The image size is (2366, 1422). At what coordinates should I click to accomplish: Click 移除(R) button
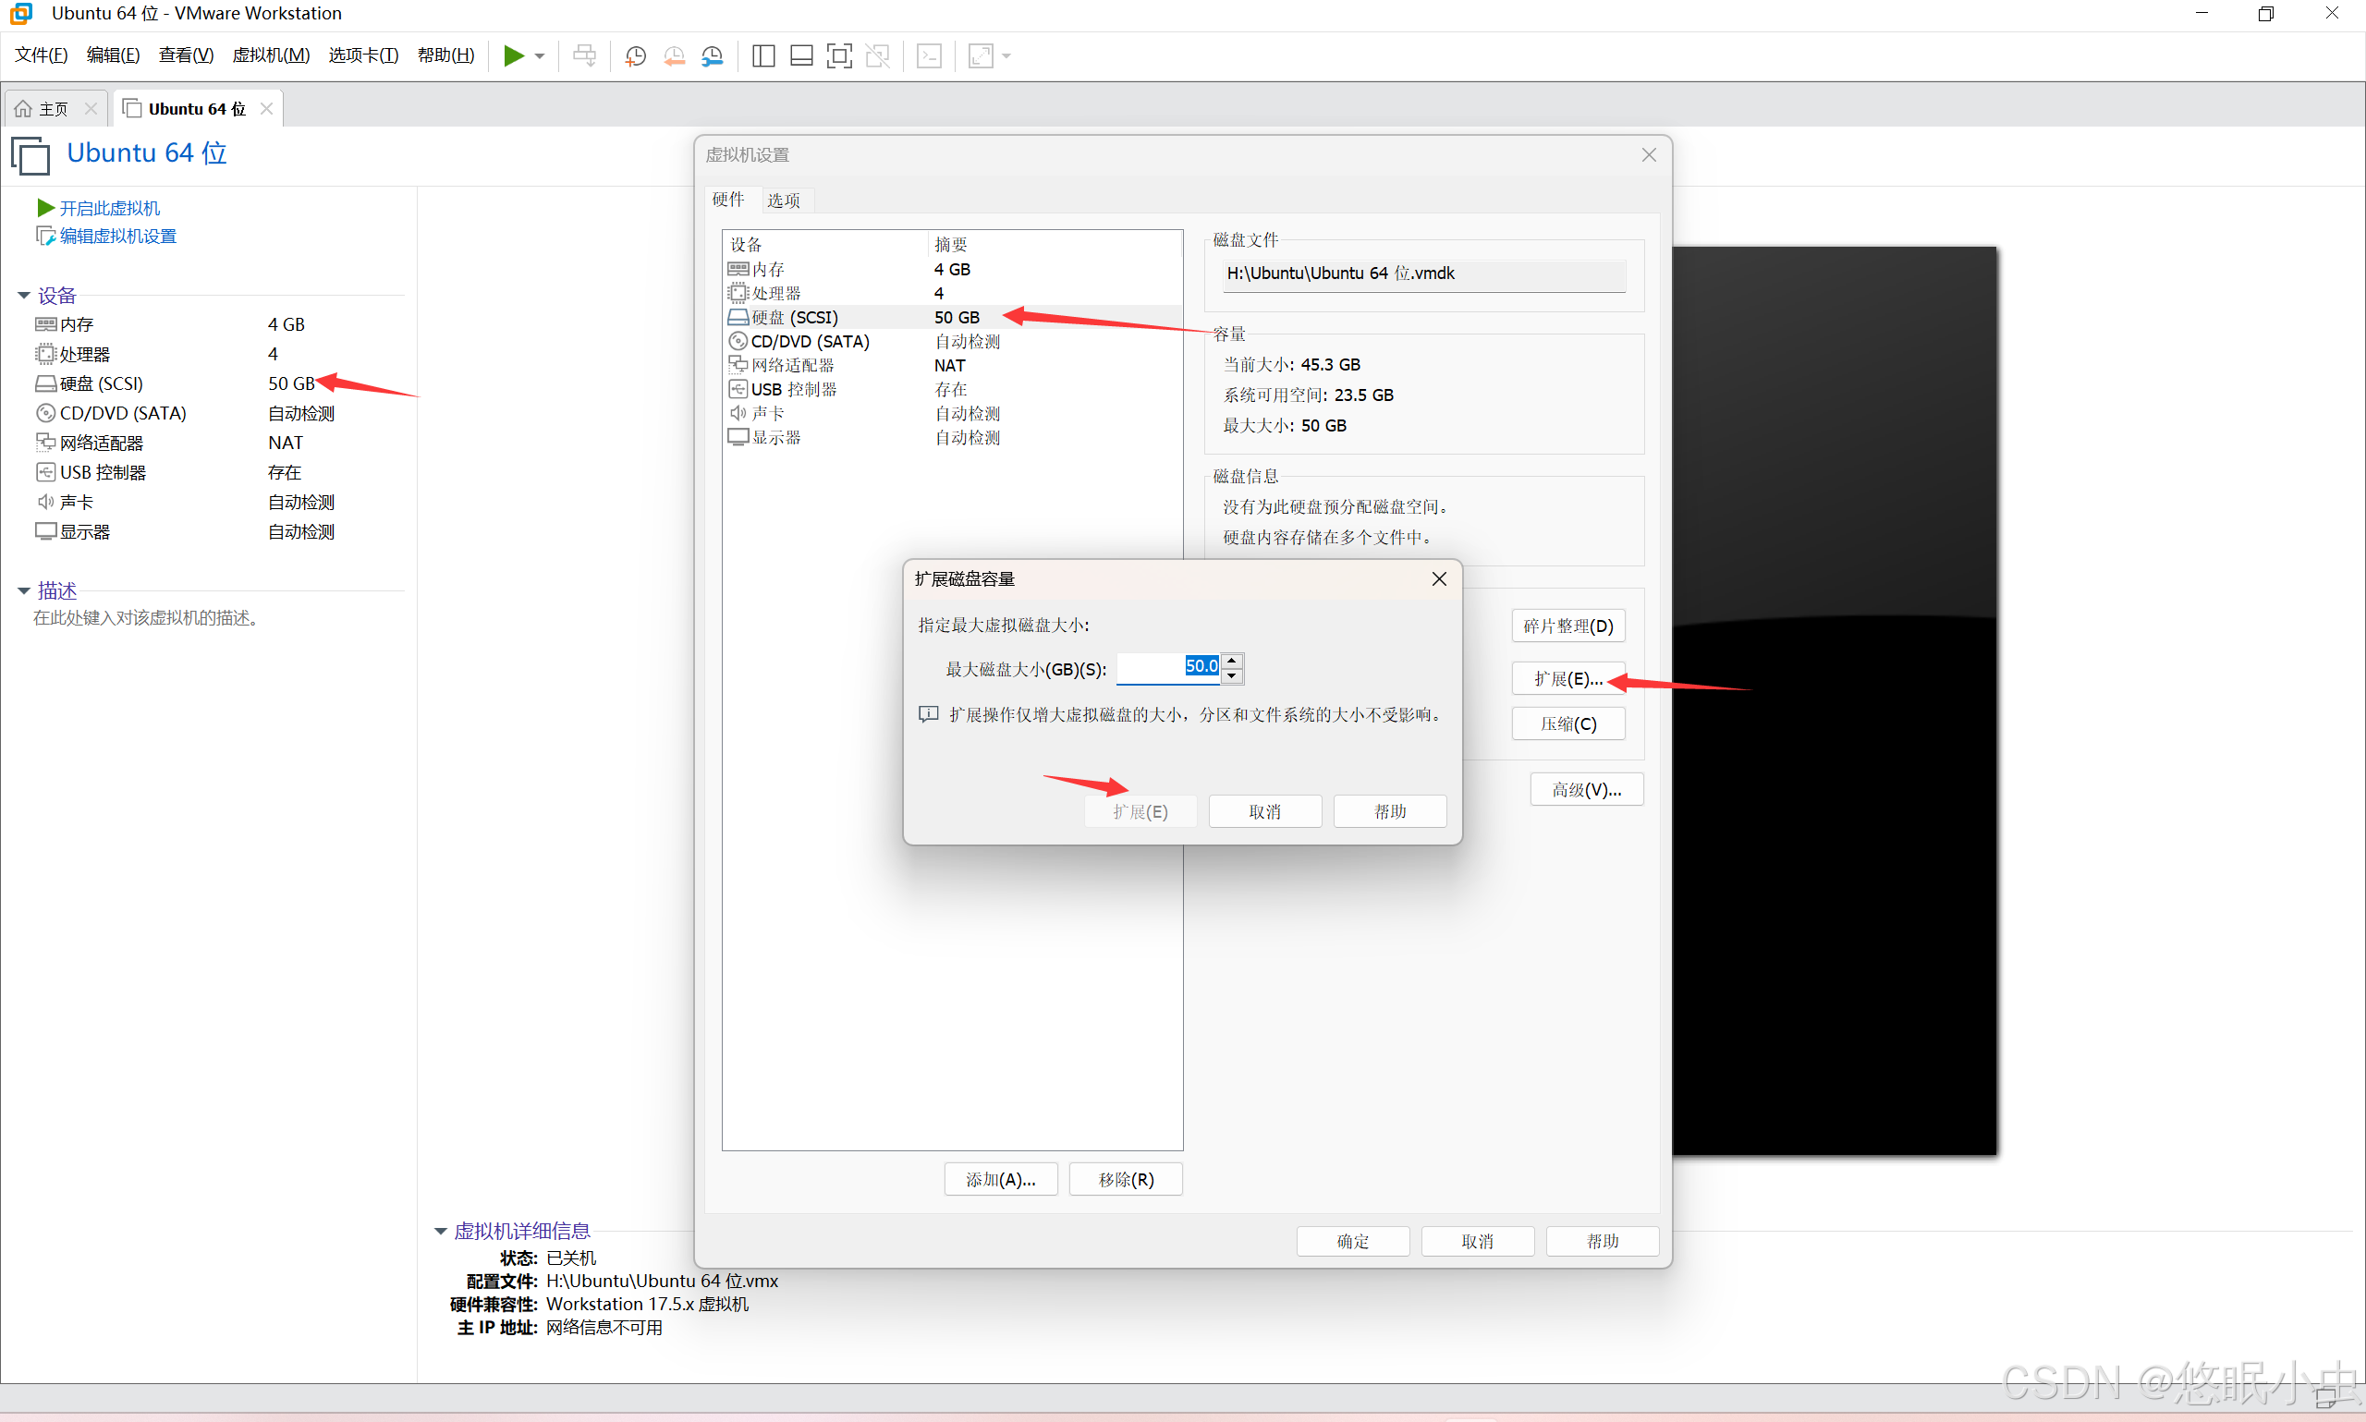pos(1126,1180)
